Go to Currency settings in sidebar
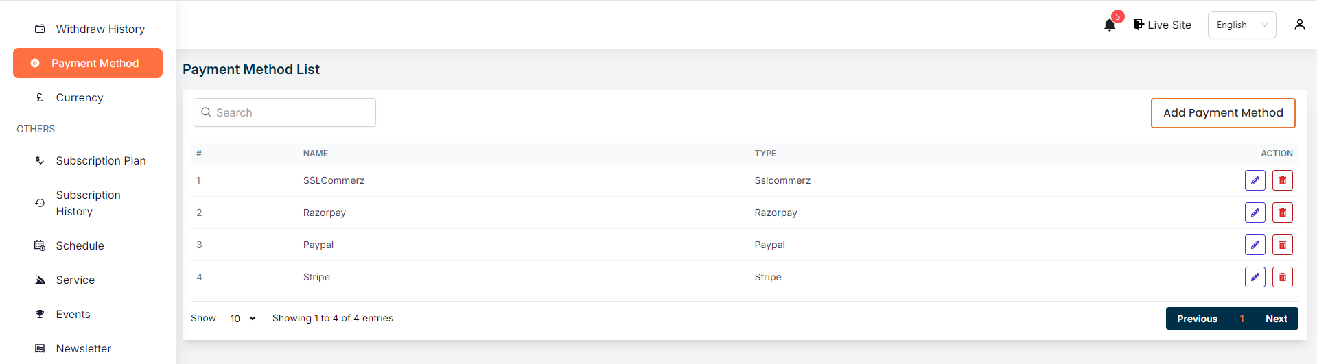Viewport: 1317px width, 364px height. click(79, 97)
